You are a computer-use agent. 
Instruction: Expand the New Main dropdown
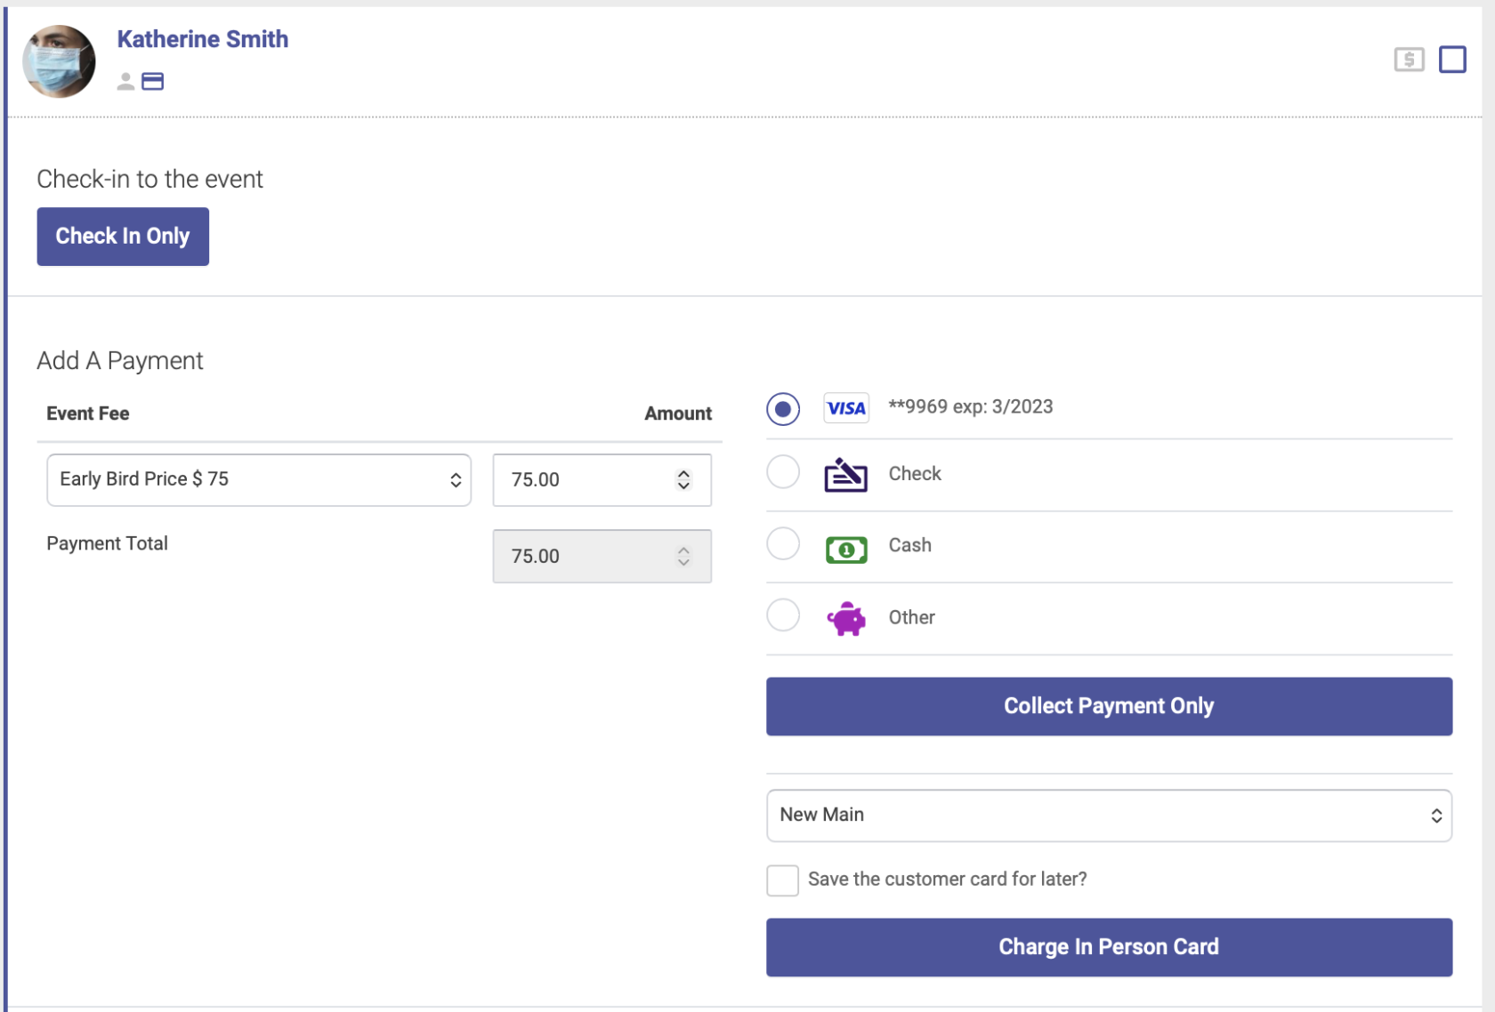(x=1109, y=815)
